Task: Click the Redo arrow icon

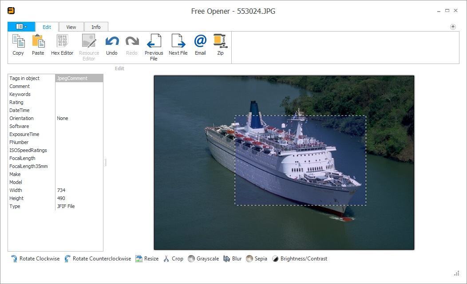Action: click(132, 41)
